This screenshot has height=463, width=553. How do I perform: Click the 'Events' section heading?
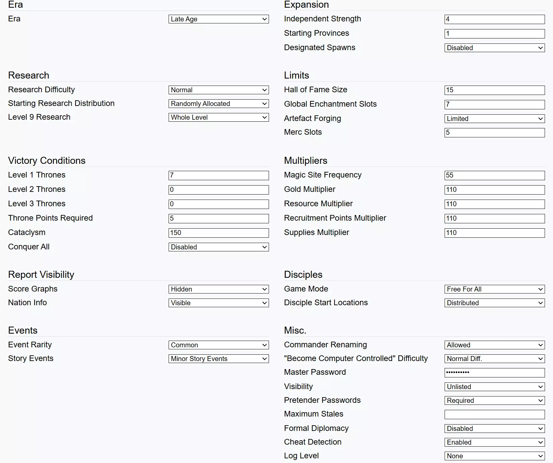coord(23,331)
